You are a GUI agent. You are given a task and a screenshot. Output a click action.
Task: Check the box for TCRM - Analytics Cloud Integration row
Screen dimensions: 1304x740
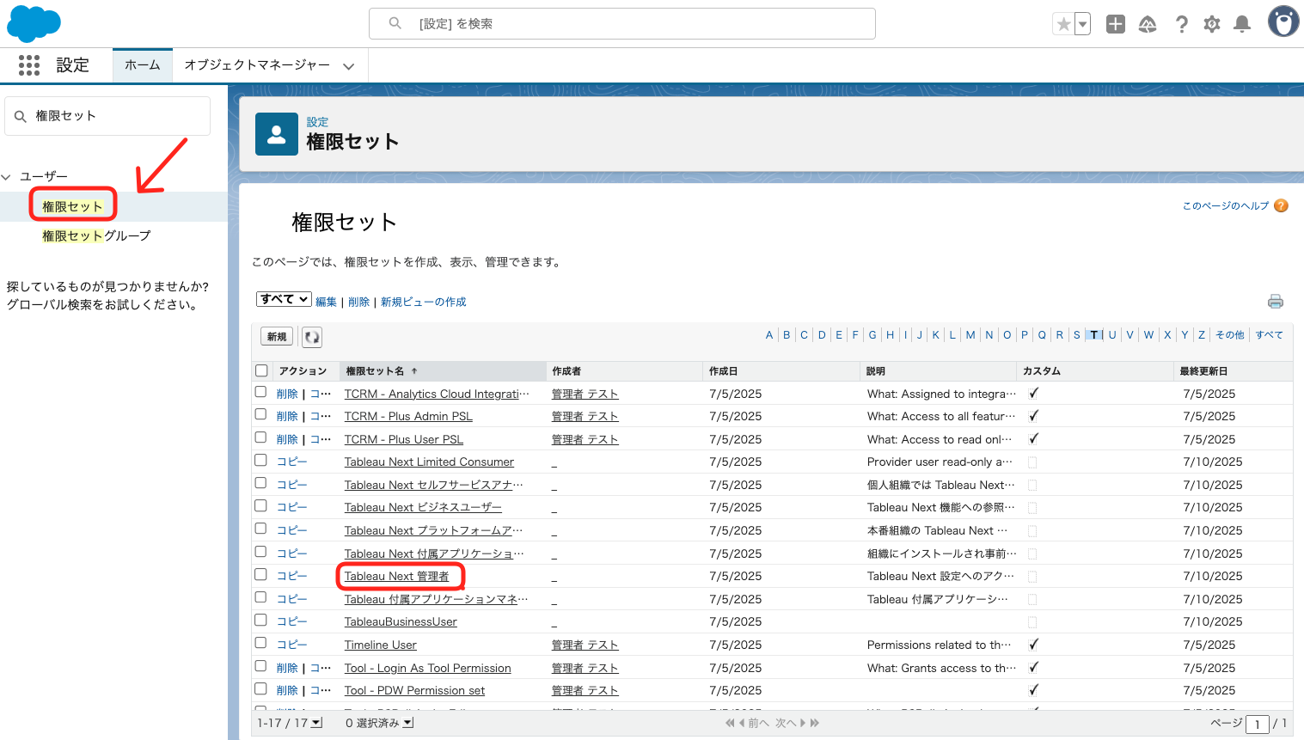(x=260, y=392)
